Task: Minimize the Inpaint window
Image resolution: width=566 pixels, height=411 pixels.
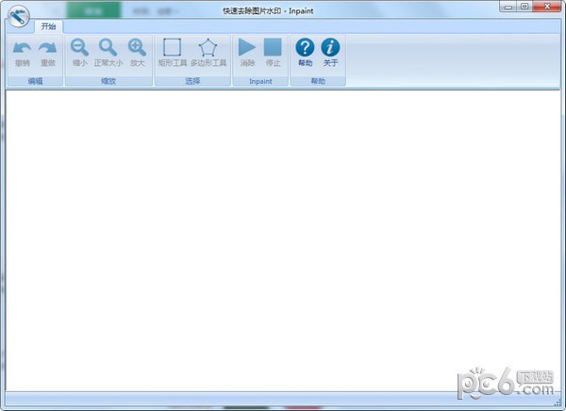Action: [x=508, y=6]
